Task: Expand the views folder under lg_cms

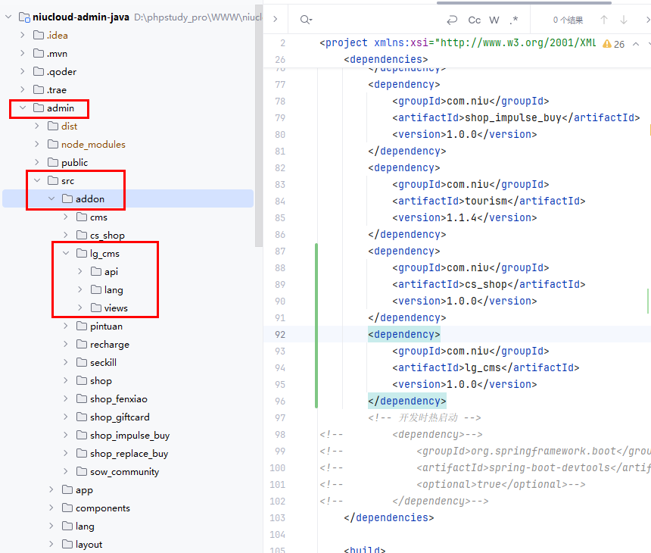Action: (80, 308)
